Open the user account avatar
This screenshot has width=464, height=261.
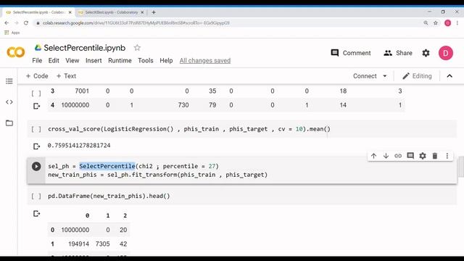click(446, 53)
